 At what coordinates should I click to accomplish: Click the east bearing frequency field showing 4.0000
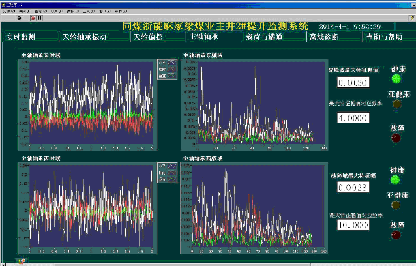(353, 117)
